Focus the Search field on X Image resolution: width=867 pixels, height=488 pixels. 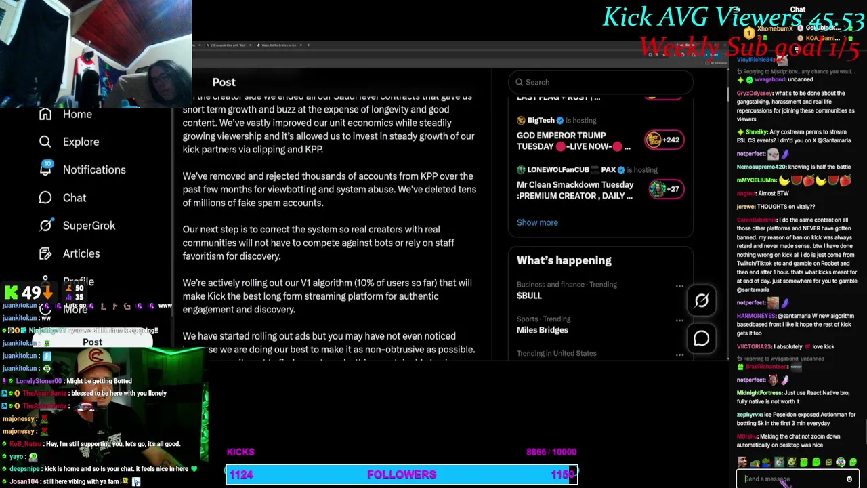[x=600, y=82]
